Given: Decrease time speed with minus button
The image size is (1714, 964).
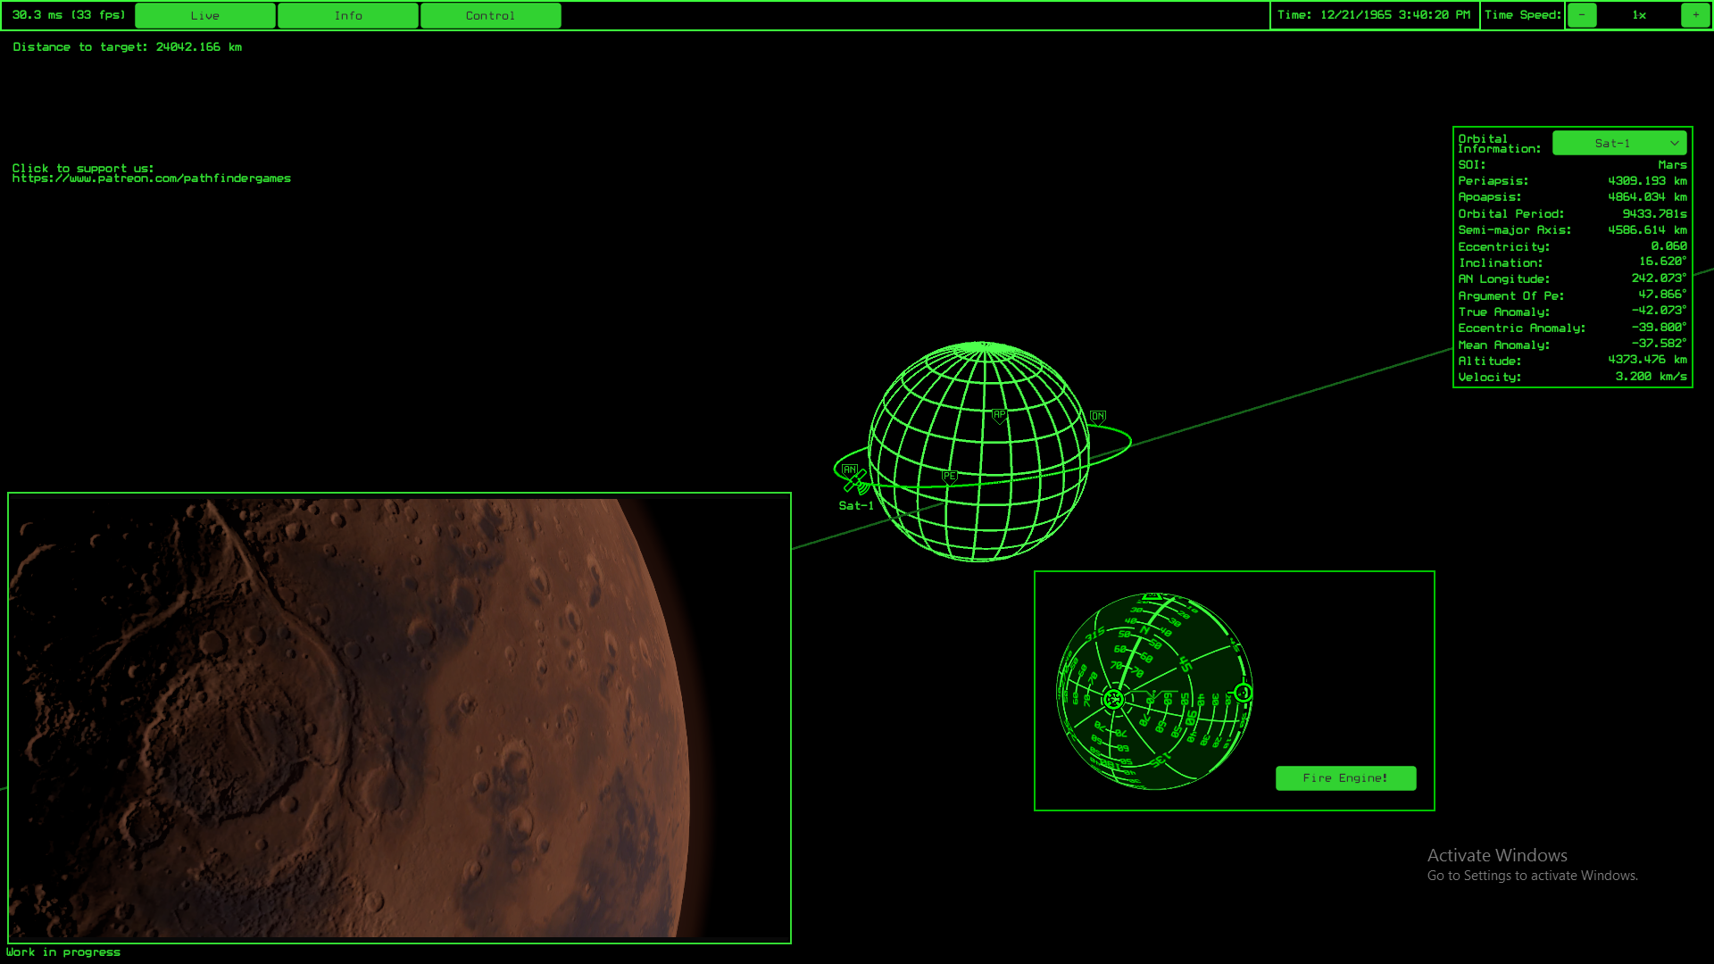Looking at the screenshot, I should point(1582,15).
